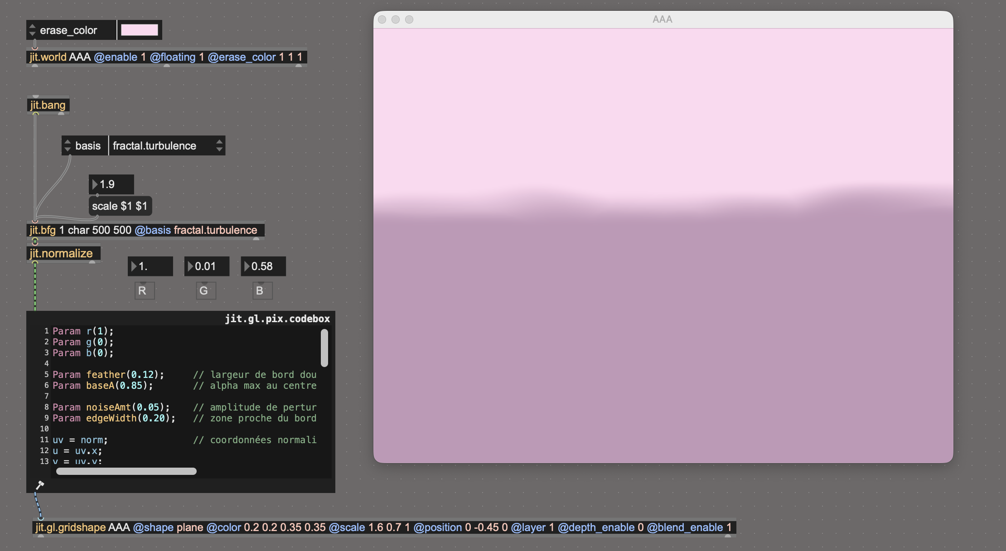Select the jit.bang object
Viewport: 1006px width, 551px height.
(x=48, y=105)
